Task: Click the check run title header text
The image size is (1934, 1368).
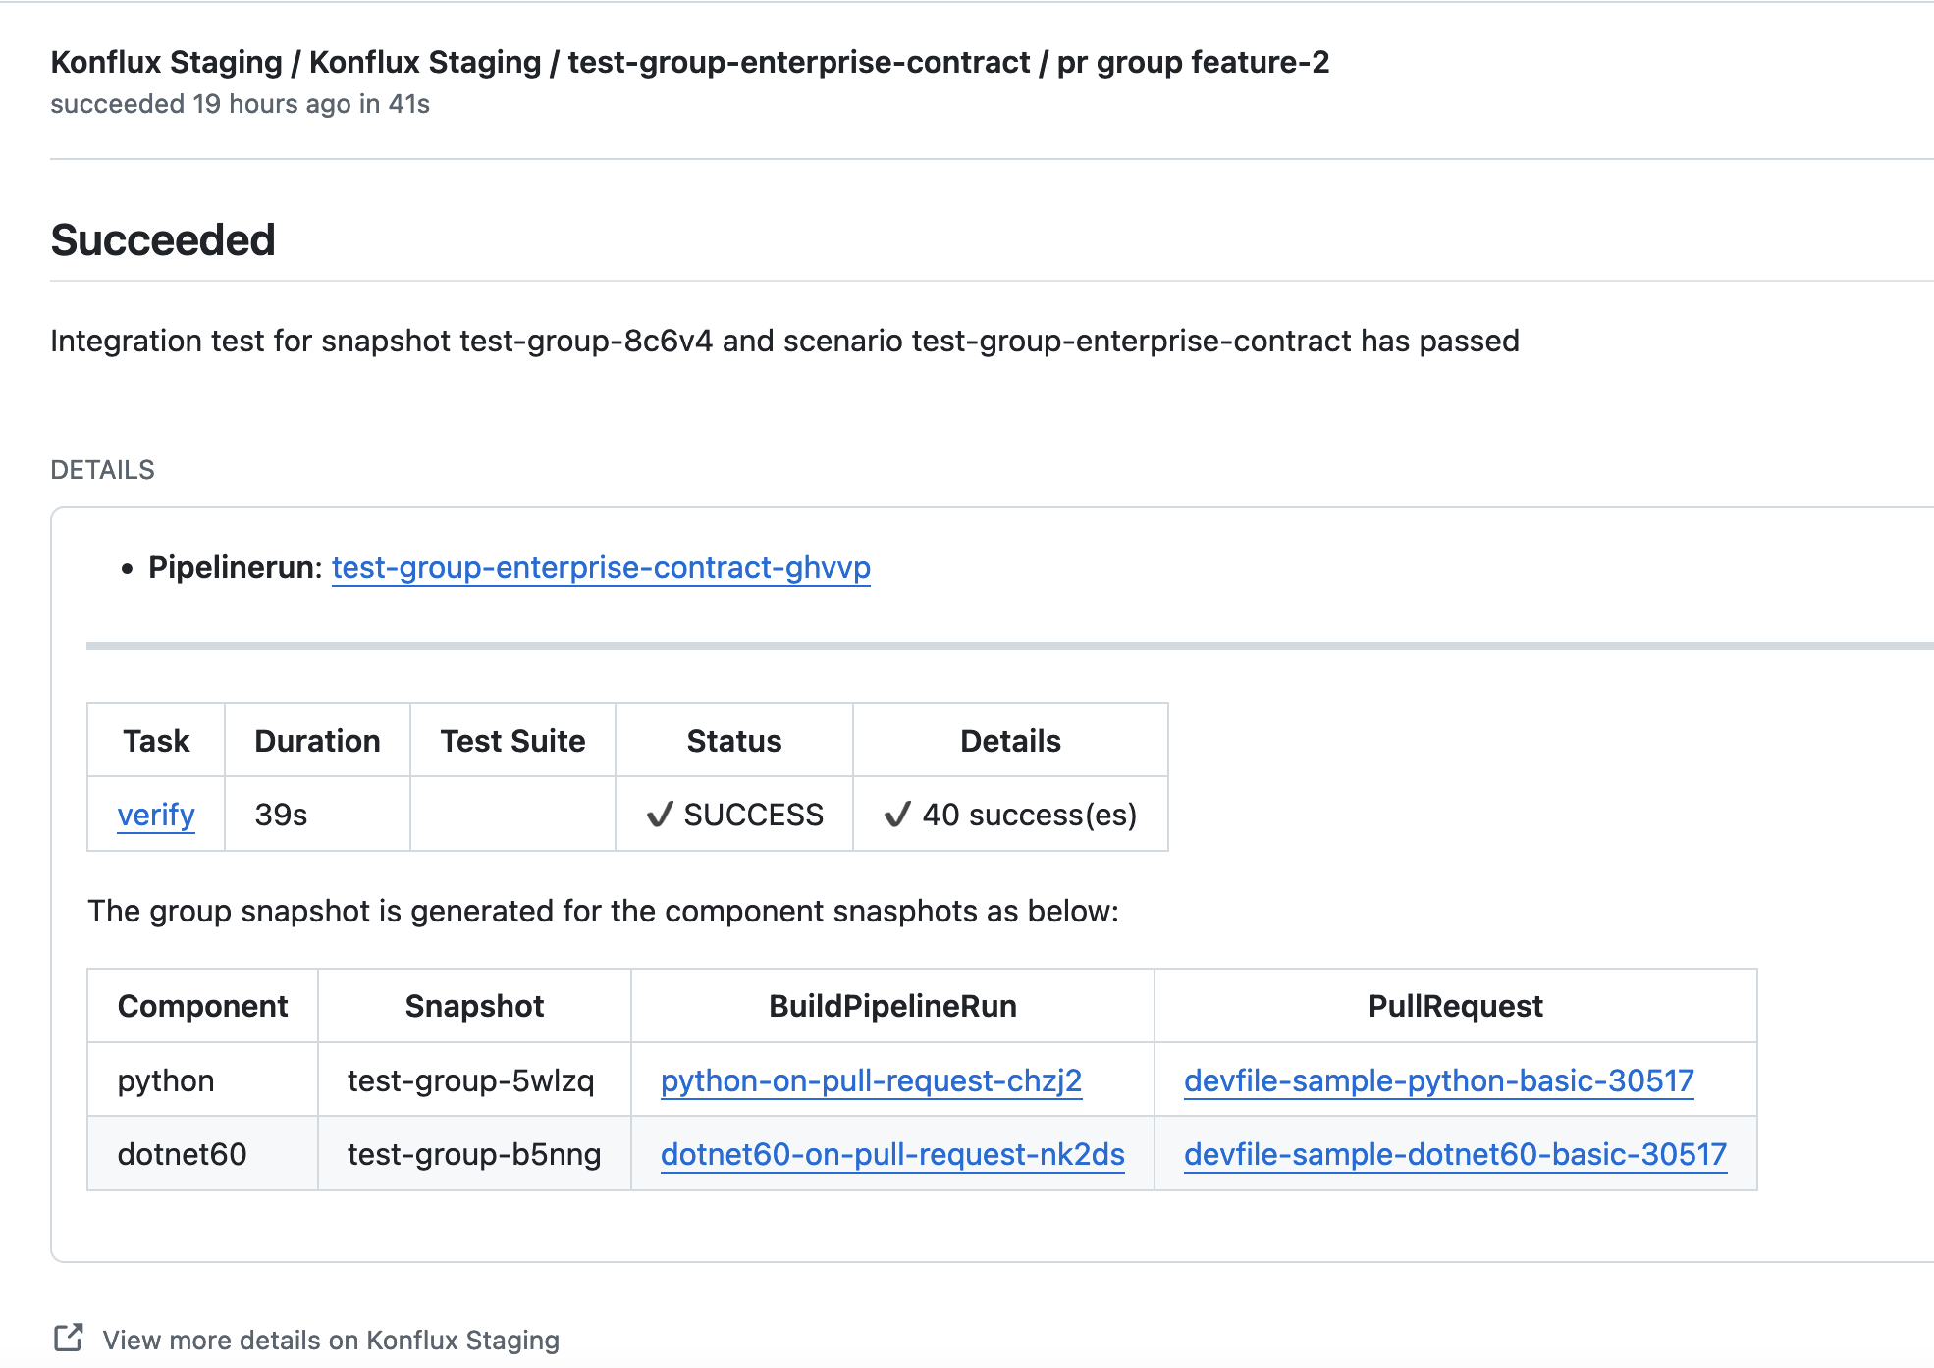Action: coord(689,62)
